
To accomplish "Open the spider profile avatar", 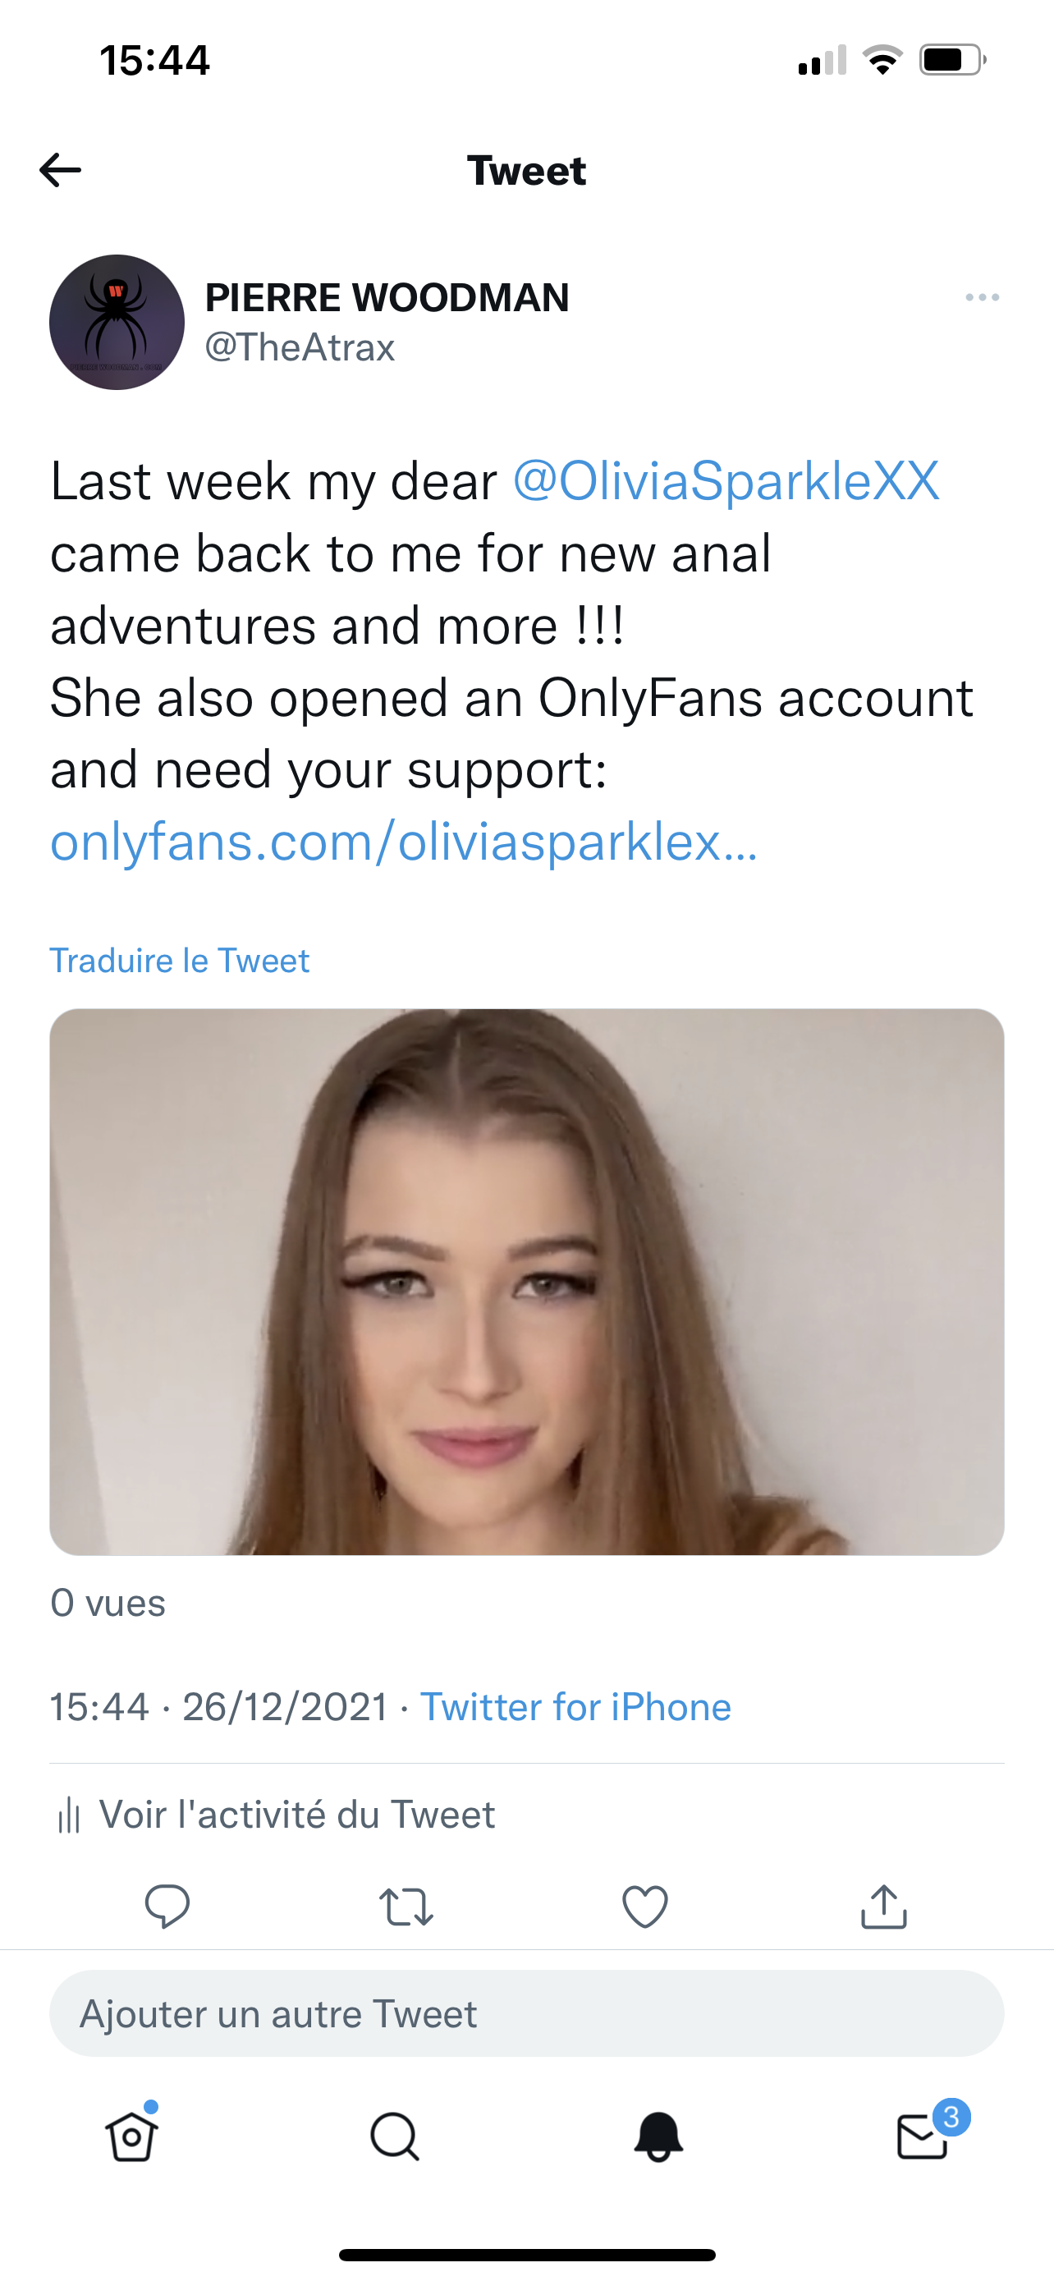I will click(x=117, y=323).
